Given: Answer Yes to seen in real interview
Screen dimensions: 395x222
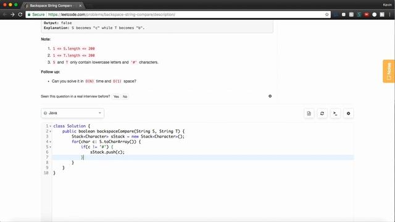Looking at the screenshot, I should [x=116, y=97].
